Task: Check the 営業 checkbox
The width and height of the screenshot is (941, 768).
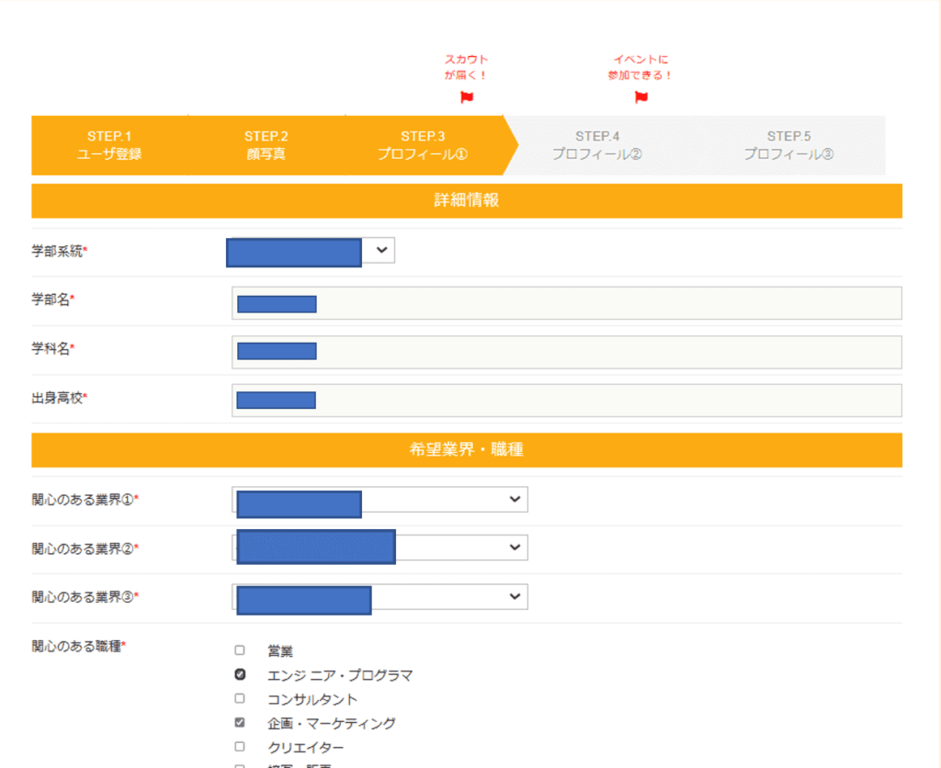Action: [x=240, y=650]
